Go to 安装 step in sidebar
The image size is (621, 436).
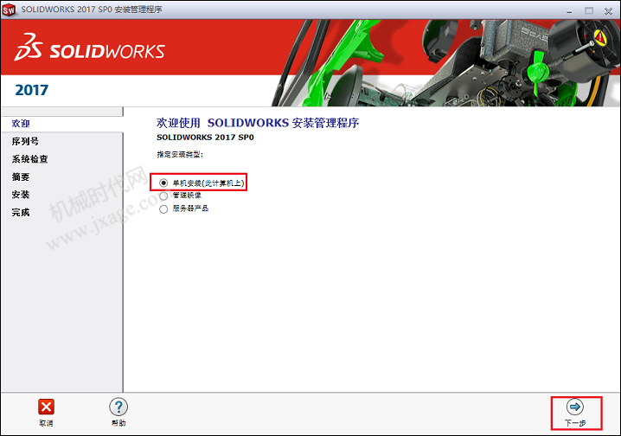pyautogui.click(x=21, y=195)
